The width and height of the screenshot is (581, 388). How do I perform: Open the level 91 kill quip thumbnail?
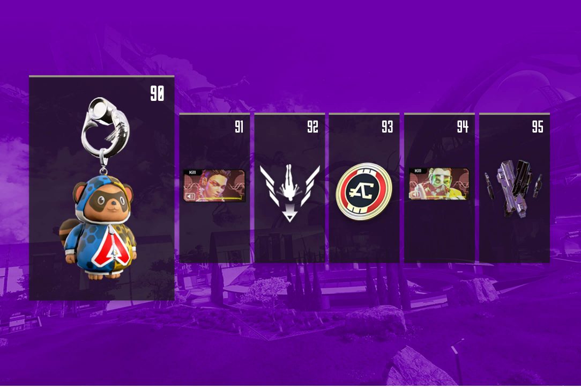coord(214,186)
